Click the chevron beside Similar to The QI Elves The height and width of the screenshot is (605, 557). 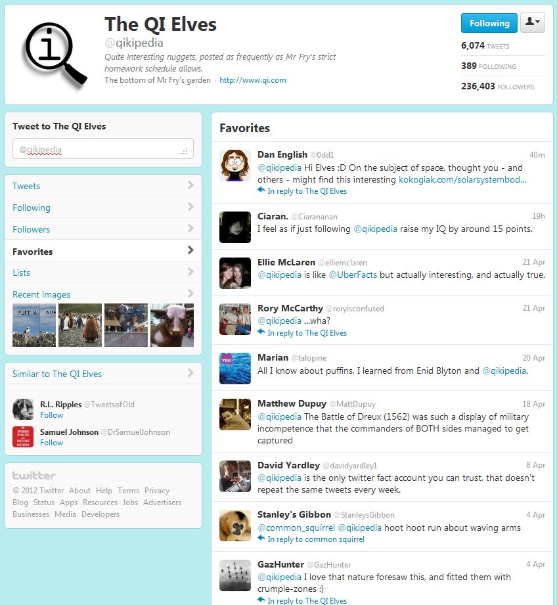190,372
